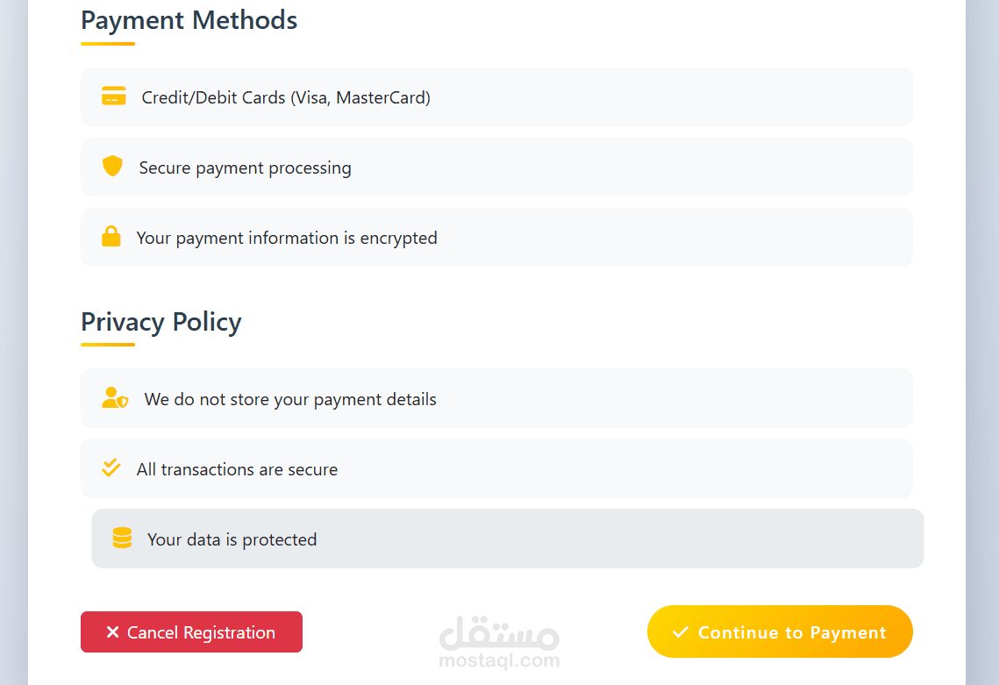Click the Payment Methods heading

point(189,20)
